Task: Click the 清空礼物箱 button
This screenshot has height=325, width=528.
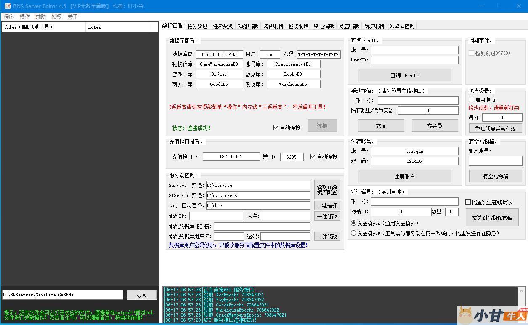Action: pyautogui.click(x=495, y=176)
